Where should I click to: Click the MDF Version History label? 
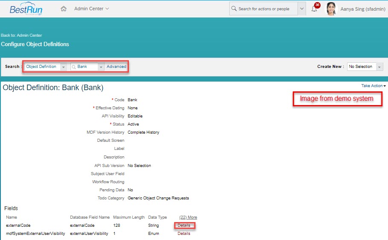105,132
